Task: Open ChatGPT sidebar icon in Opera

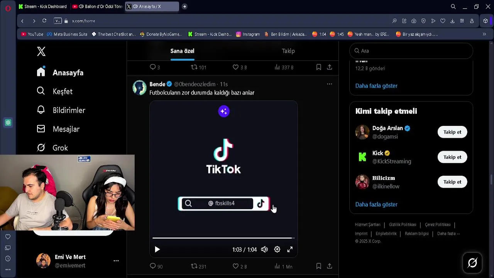Action: 8,123
